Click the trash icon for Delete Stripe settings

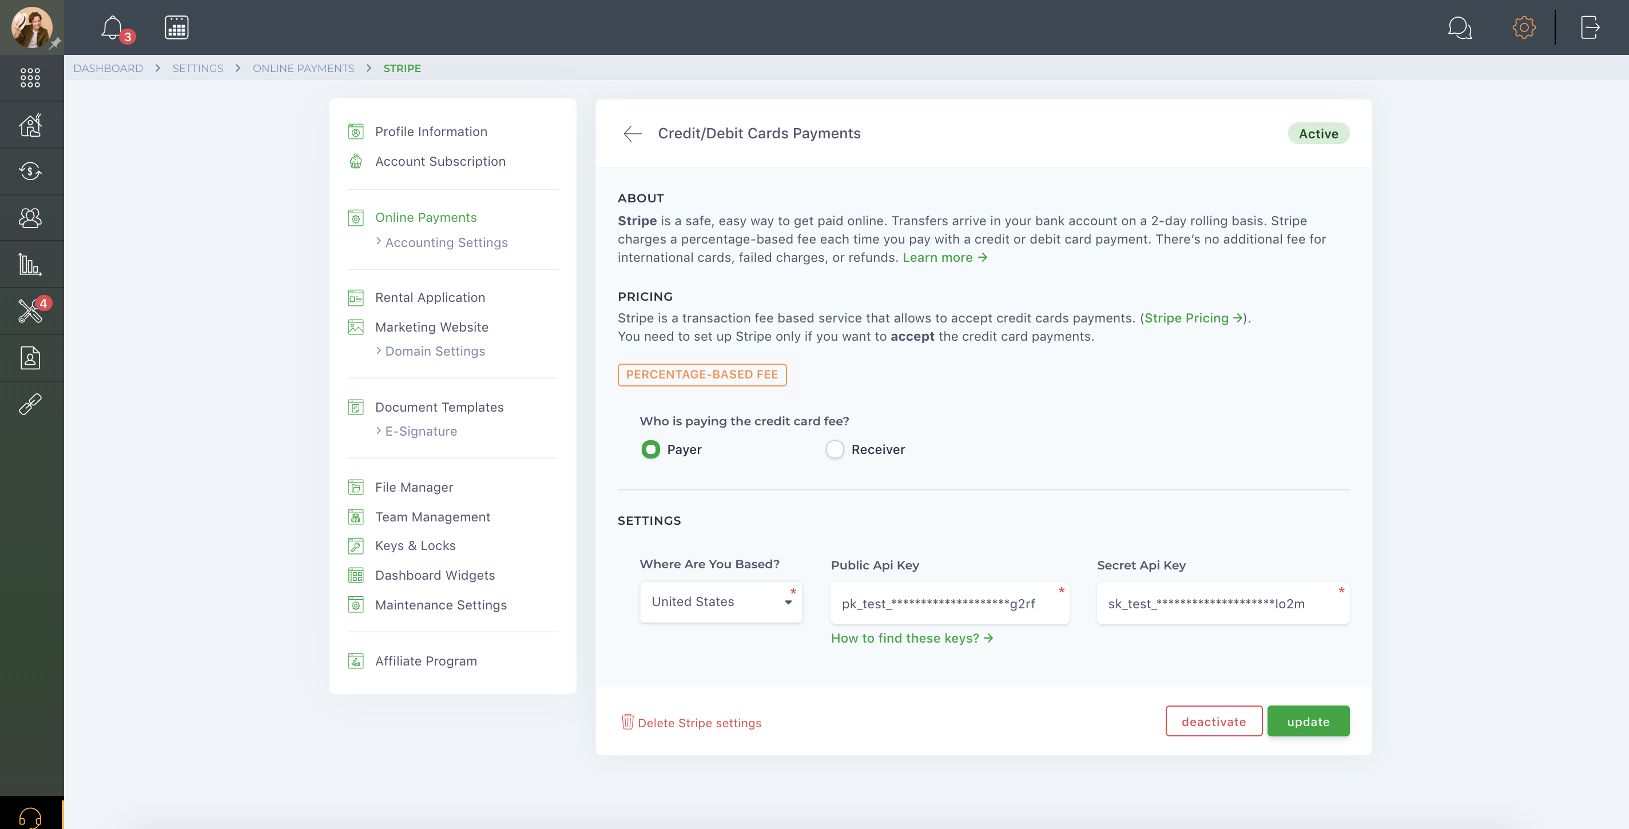[627, 722]
